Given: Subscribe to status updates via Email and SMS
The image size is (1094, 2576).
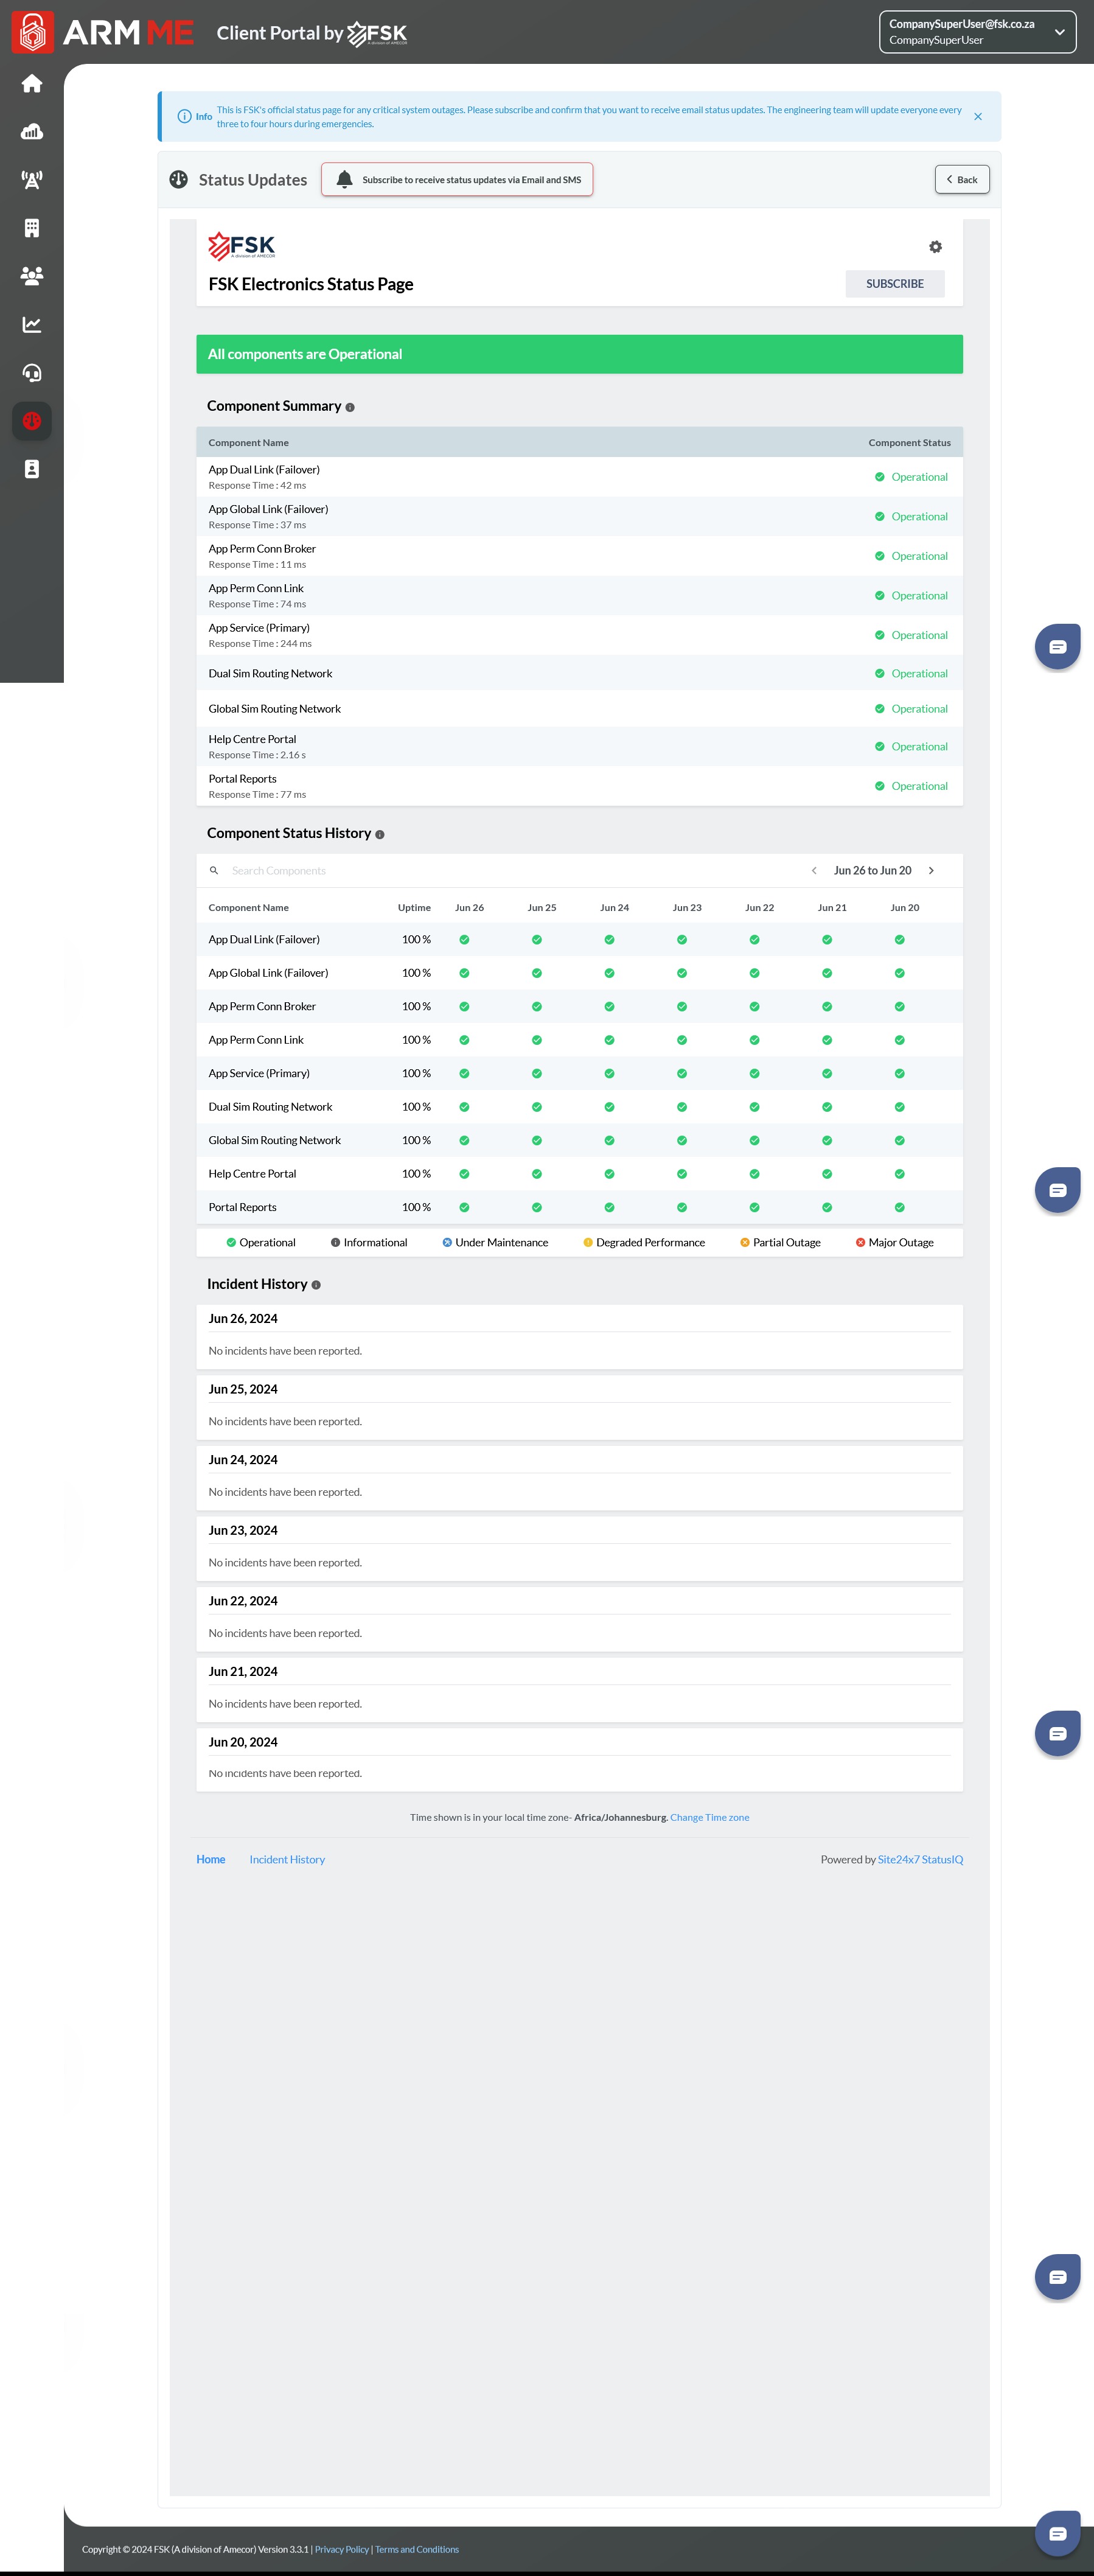Looking at the screenshot, I should [x=457, y=180].
